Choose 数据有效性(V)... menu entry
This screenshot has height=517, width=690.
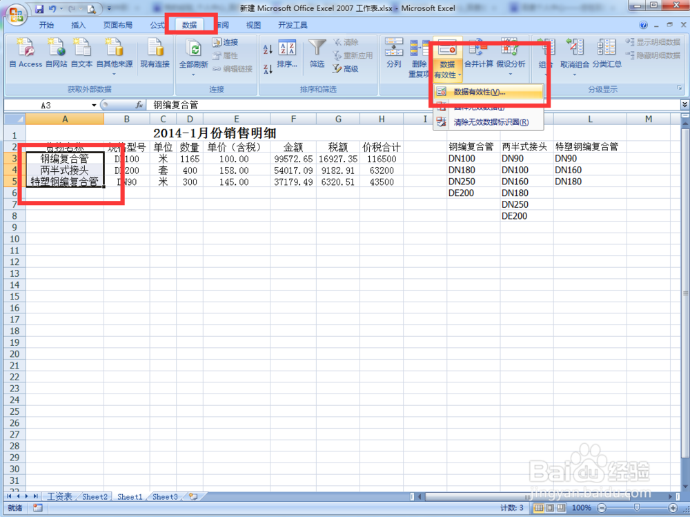[x=489, y=92]
